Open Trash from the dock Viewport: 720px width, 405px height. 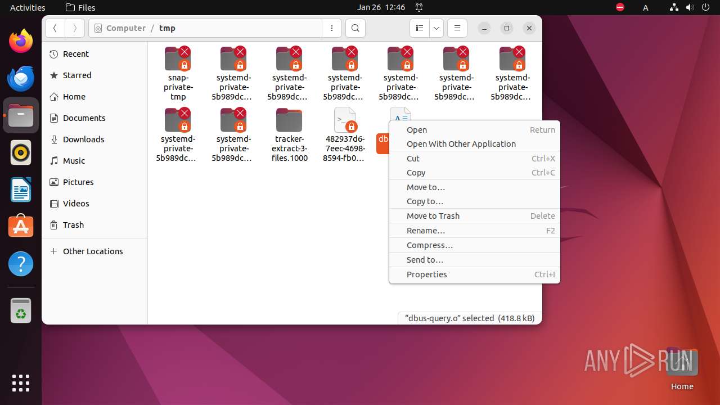click(x=21, y=310)
